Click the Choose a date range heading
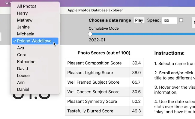 point(110,20)
